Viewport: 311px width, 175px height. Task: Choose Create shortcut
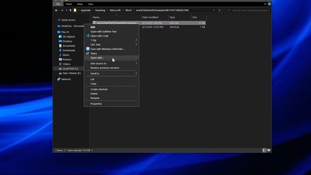(x=99, y=89)
